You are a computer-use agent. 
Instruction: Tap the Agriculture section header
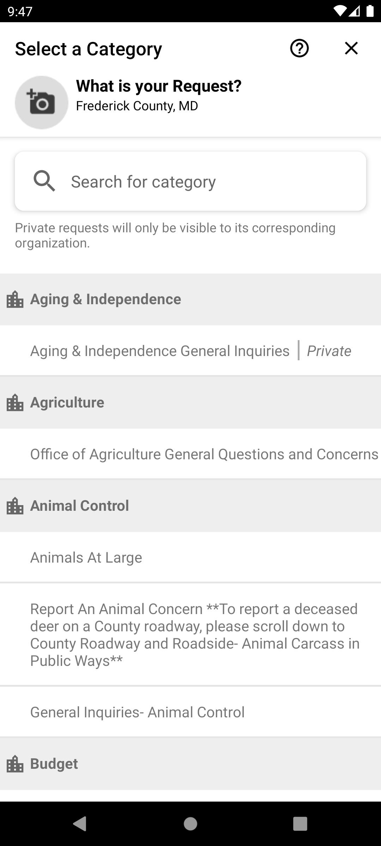coord(67,403)
